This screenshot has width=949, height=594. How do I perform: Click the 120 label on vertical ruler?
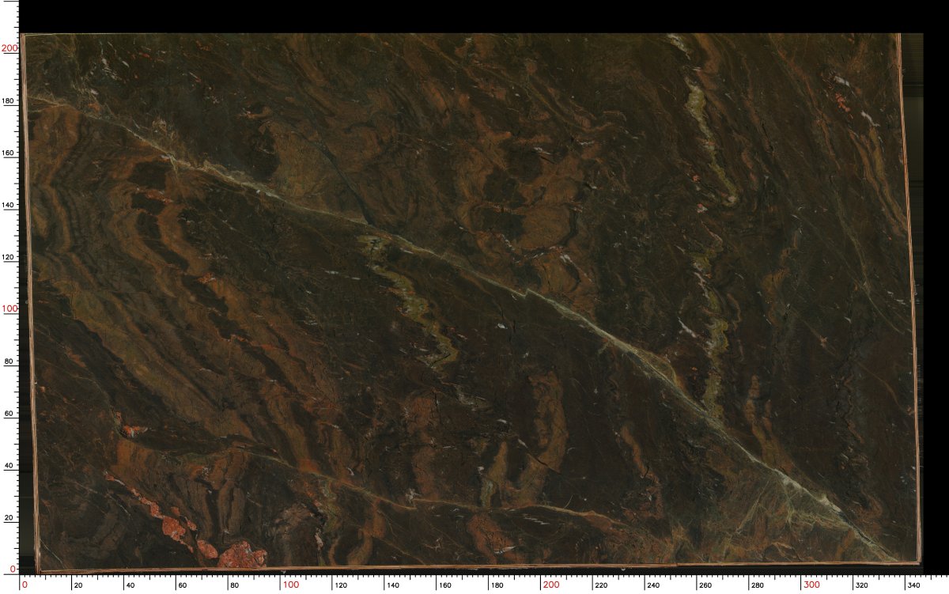pos(9,257)
